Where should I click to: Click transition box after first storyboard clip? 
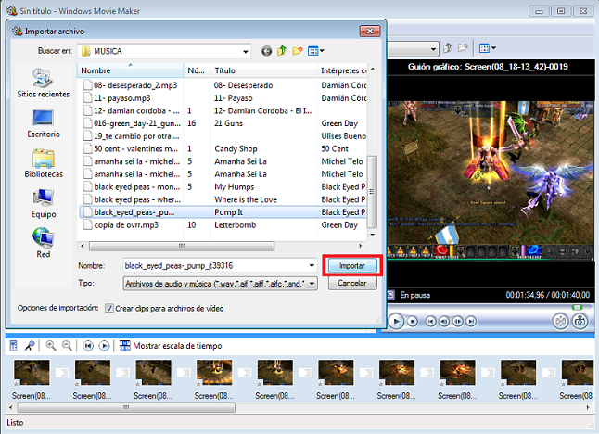62,373
